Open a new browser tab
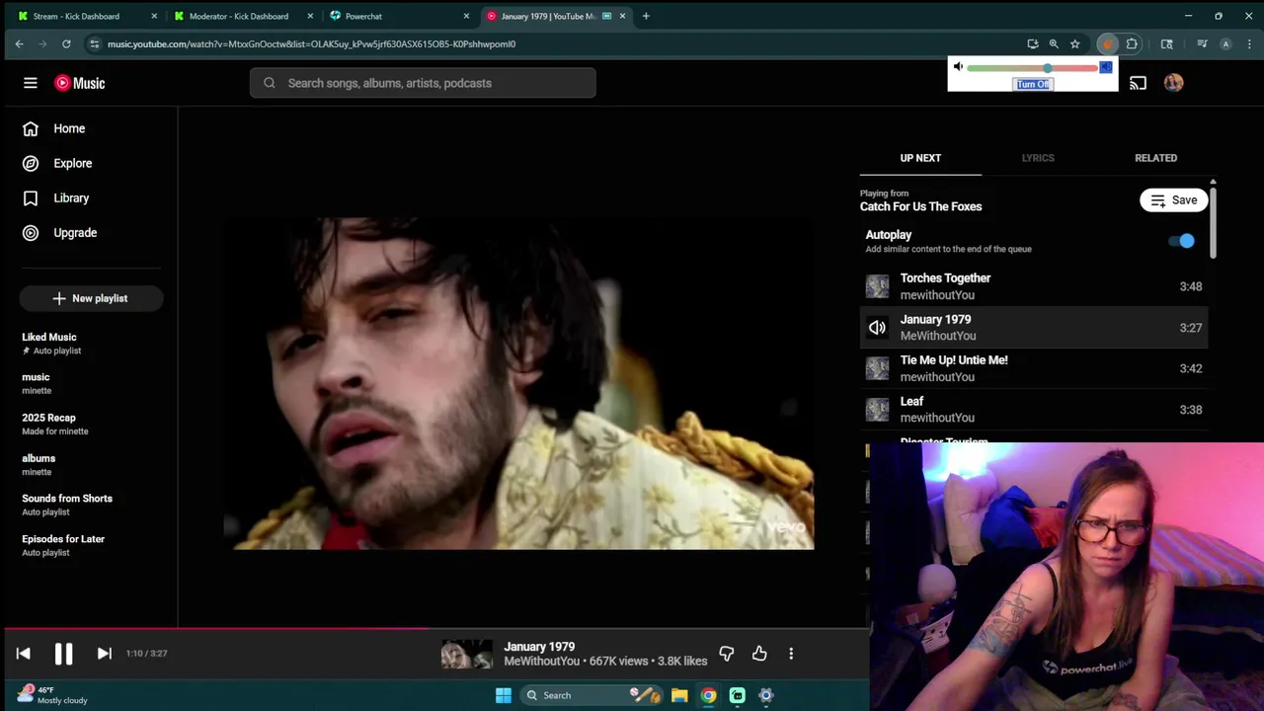Image resolution: width=1264 pixels, height=711 pixels. [646, 16]
